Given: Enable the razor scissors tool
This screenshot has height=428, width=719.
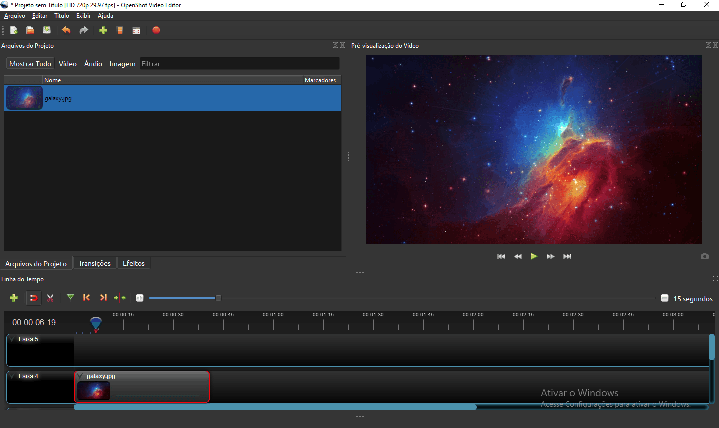Looking at the screenshot, I should click(50, 298).
